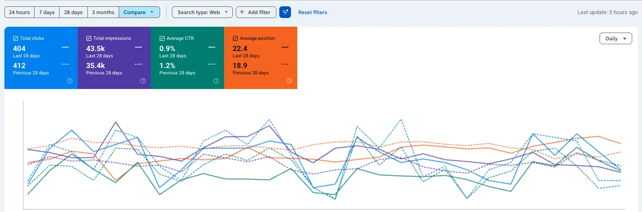The image size is (642, 212).
Task: Uncheck the Total impressions checkbox
Action: point(89,38)
